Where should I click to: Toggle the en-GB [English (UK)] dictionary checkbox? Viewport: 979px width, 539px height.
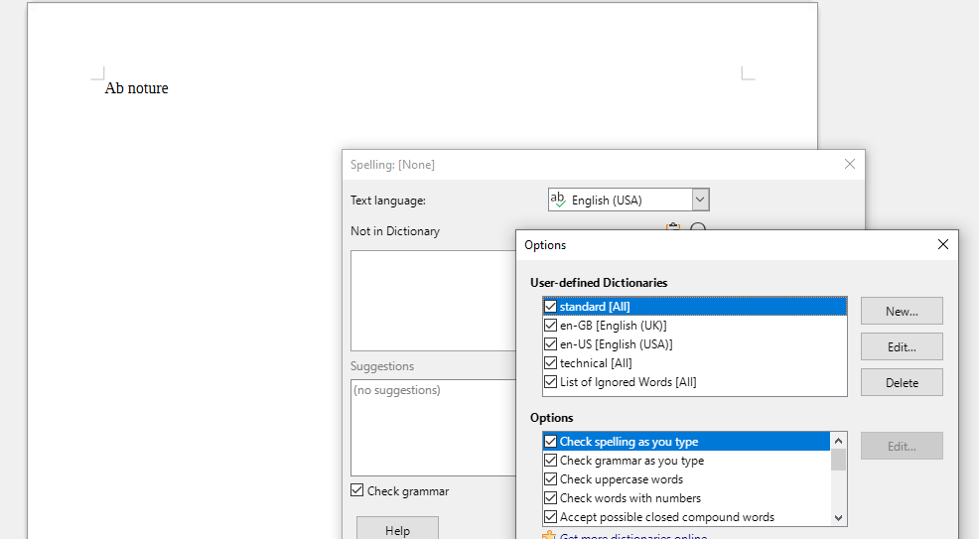pos(550,325)
